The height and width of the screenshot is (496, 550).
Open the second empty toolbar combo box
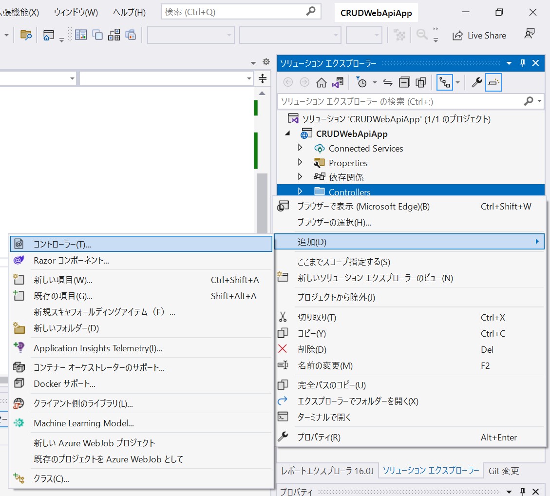[290, 35]
